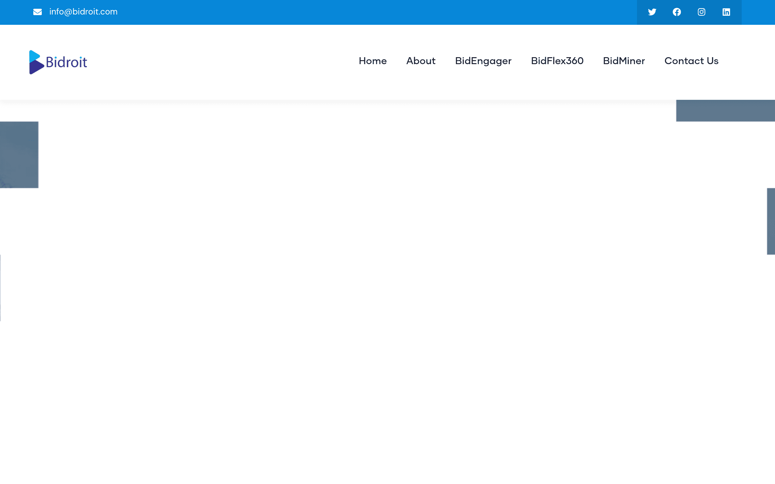
Task: Click the Bidroit logo
Action: (58, 62)
